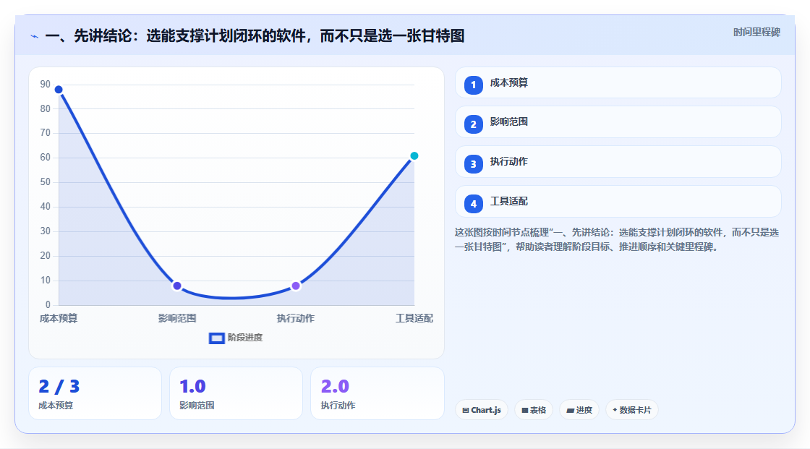Click the 工具适配 x-axis label
Screen dimensions: 810x449
pyautogui.click(x=414, y=318)
